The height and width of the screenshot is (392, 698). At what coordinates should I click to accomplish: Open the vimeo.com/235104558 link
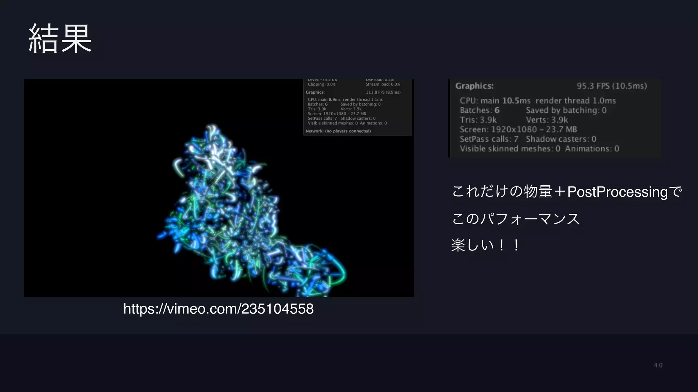tap(218, 309)
